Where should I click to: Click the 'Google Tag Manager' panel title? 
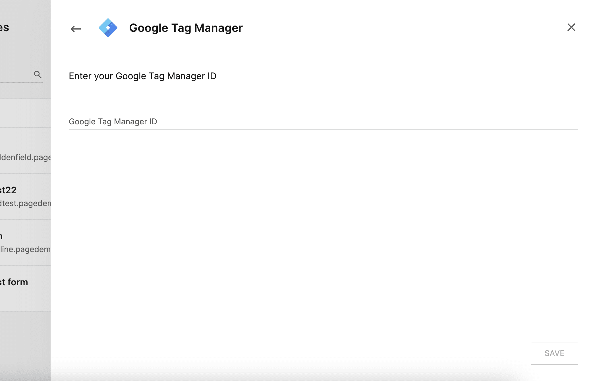[186, 28]
